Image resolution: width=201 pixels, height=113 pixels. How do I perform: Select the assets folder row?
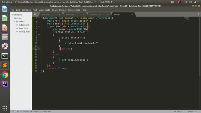pyautogui.click(x=21, y=22)
